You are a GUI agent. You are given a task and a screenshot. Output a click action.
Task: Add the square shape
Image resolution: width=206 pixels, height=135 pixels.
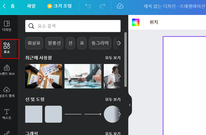(x=34, y=114)
